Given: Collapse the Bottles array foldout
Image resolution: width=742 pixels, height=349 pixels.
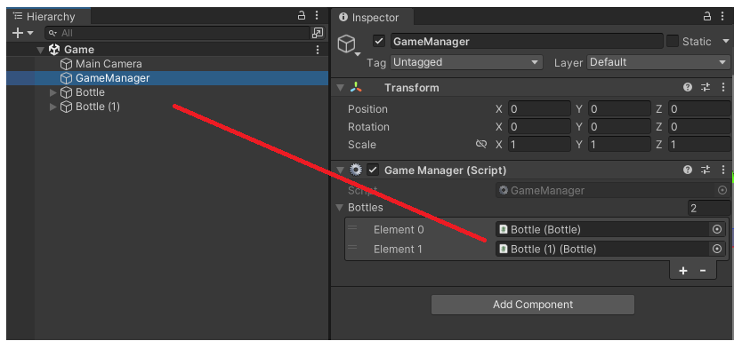Looking at the screenshot, I should tap(339, 207).
